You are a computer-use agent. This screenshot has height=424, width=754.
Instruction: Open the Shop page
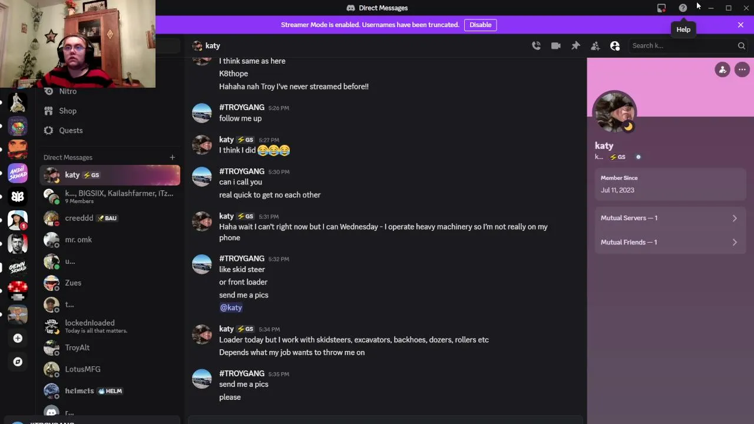click(x=68, y=111)
